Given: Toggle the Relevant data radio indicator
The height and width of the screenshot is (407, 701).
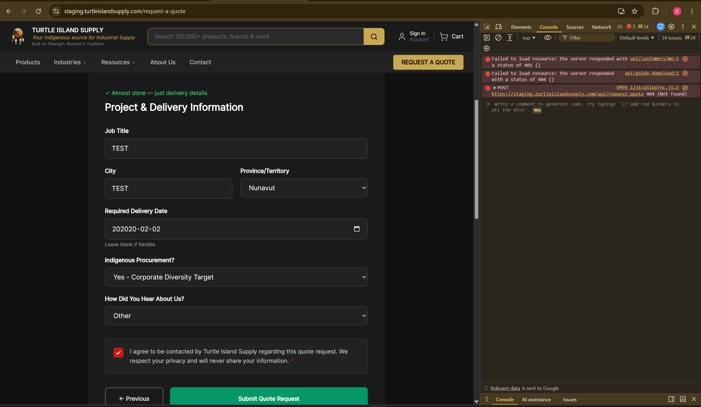Looking at the screenshot, I should tap(486, 388).
